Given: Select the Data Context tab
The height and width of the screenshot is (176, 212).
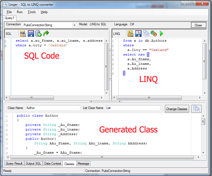Looking at the screenshot, I should 53,163.
